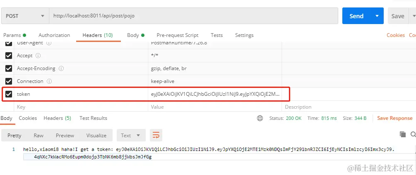Click the 'keep-alive' value cell

point(215,81)
